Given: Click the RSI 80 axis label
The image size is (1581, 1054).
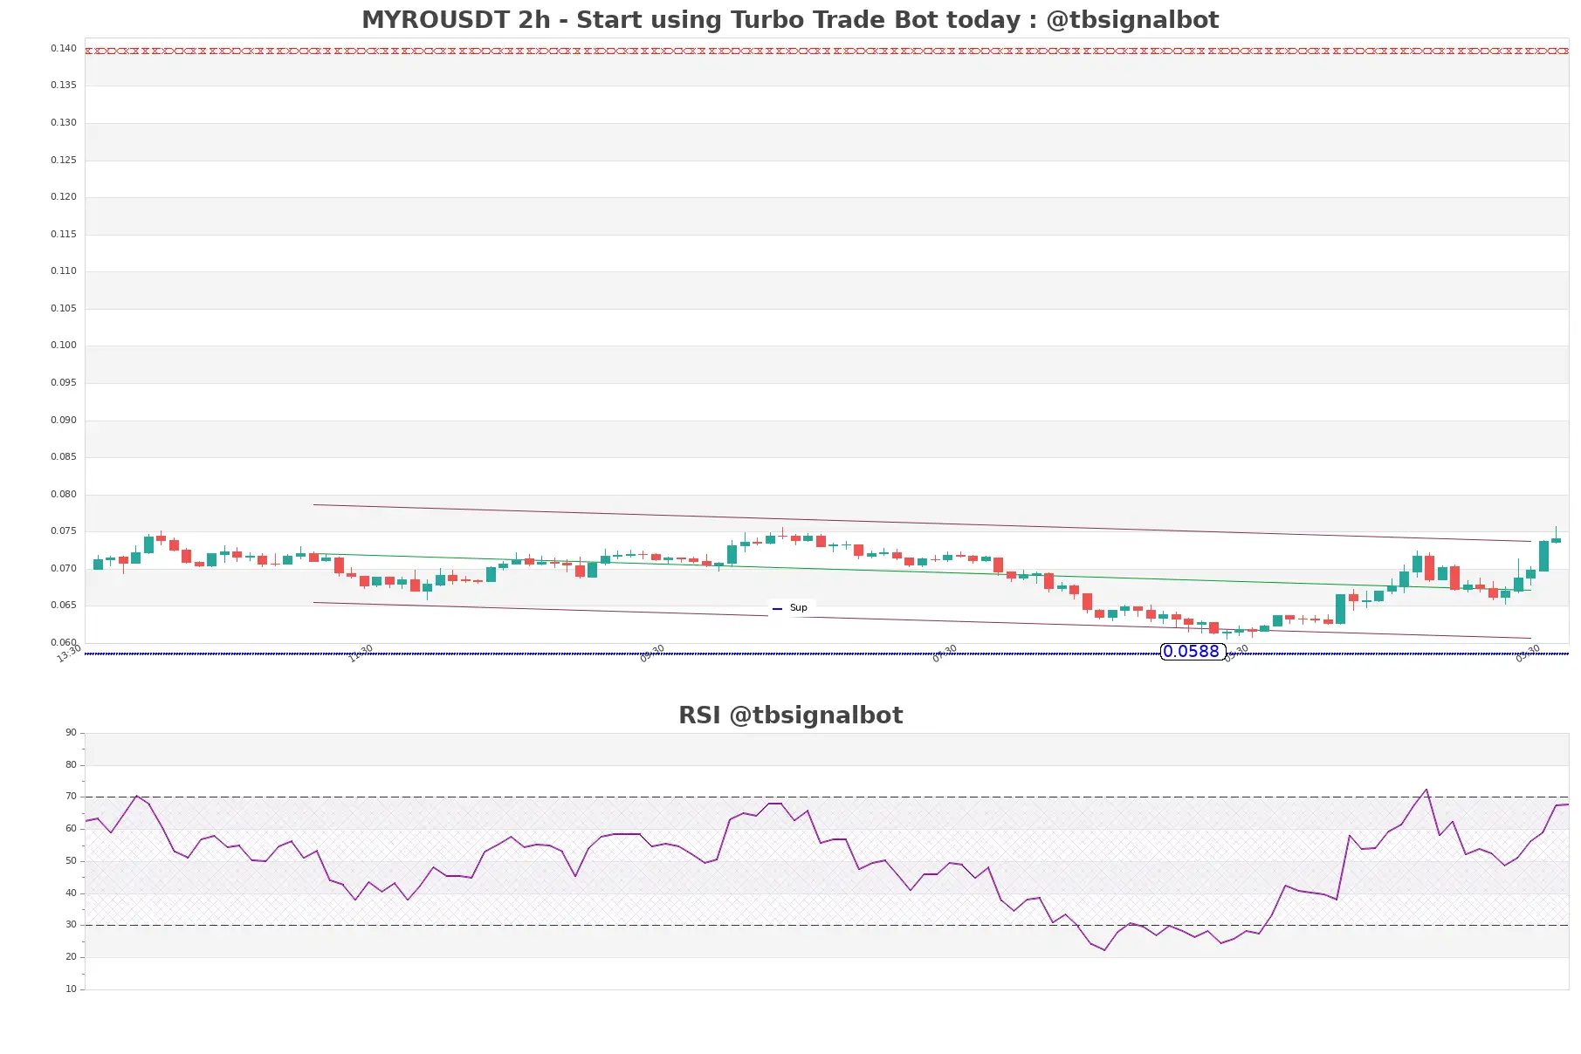Looking at the screenshot, I should 72,765.
